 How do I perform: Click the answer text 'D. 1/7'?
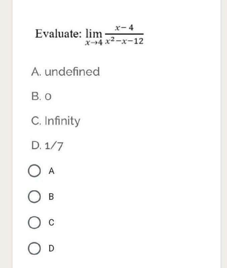click(x=47, y=145)
